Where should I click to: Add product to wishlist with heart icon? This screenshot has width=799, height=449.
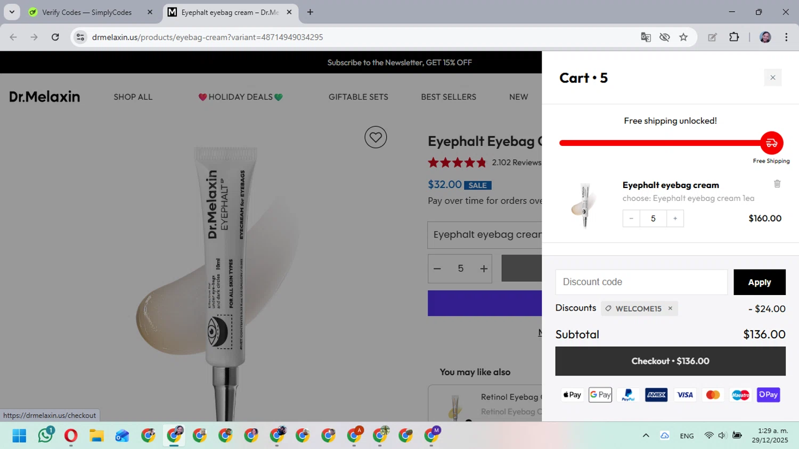[376, 137]
